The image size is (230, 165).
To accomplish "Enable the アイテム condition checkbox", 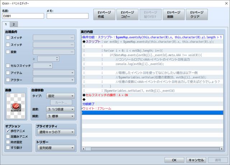I will 8,73.
